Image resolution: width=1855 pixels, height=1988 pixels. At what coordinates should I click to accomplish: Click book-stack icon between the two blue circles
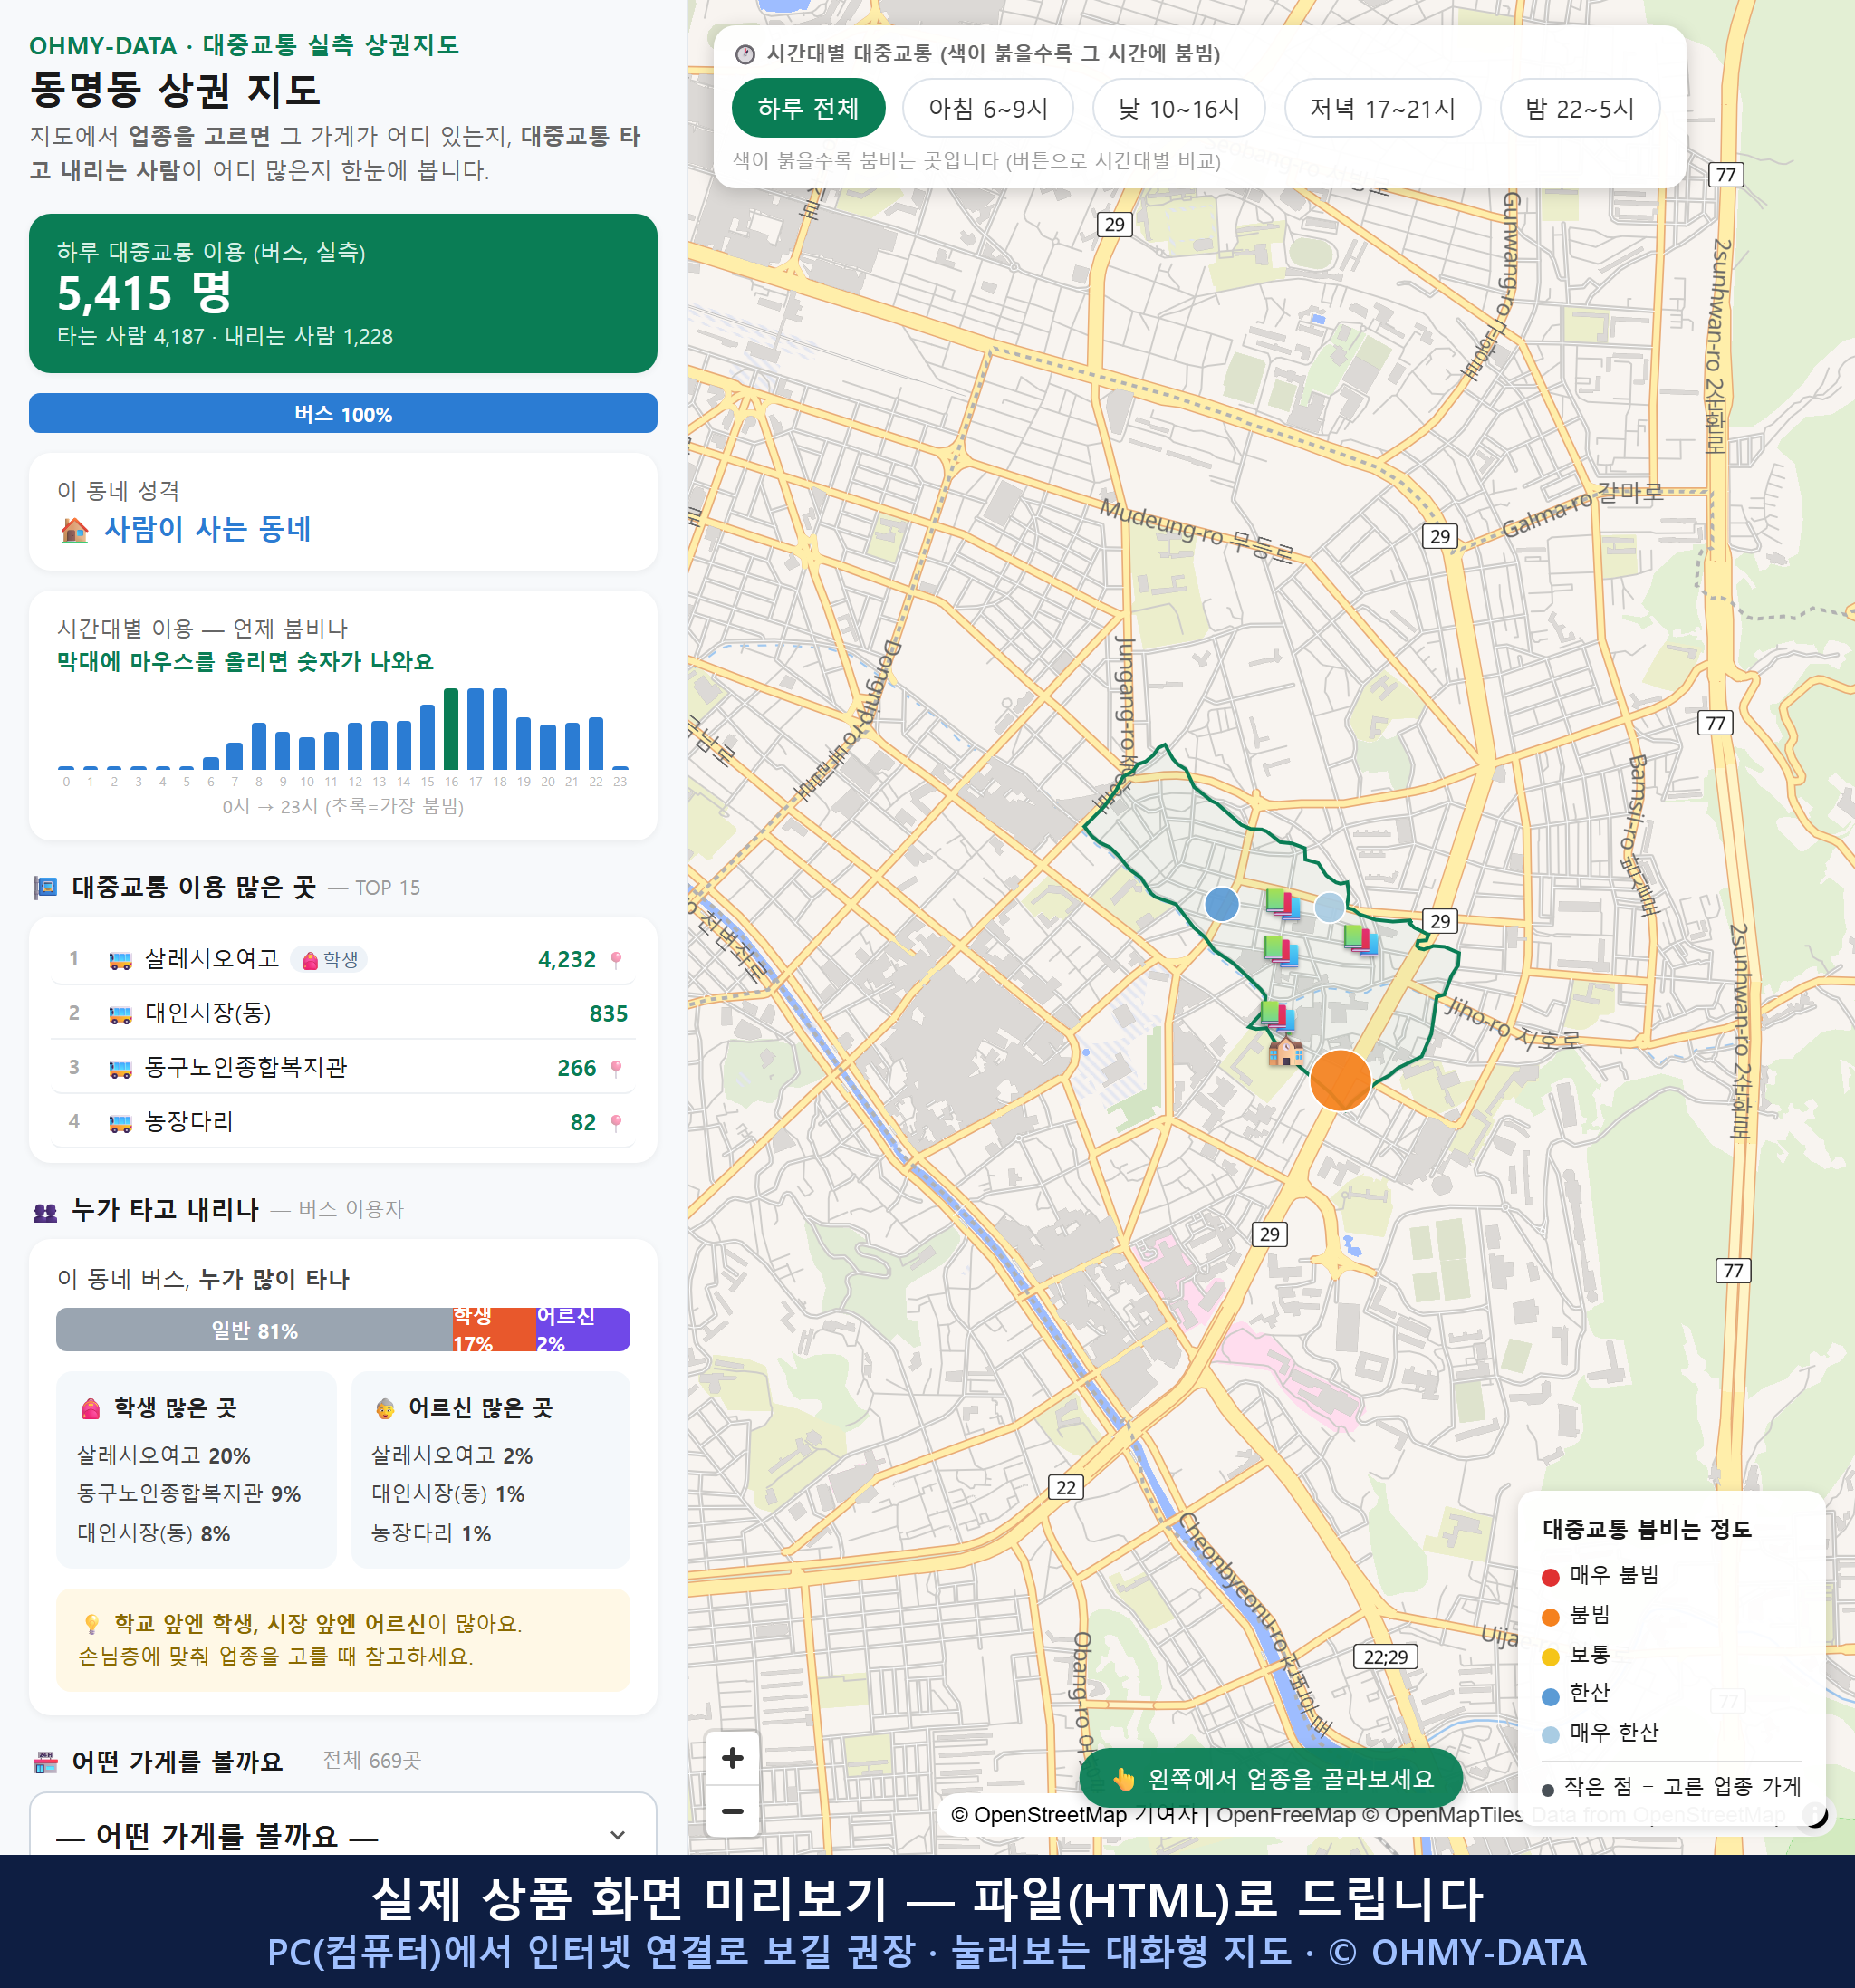coord(1282,904)
